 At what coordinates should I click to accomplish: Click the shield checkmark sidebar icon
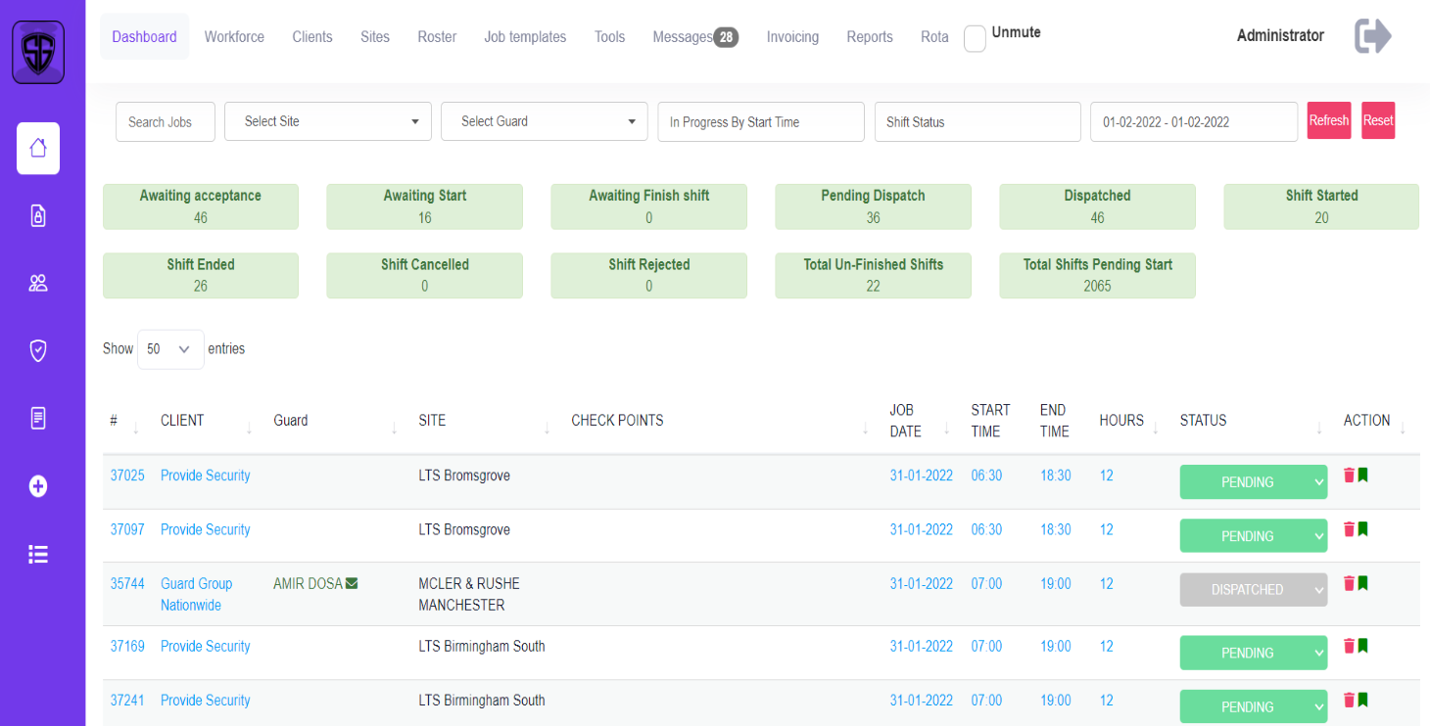(38, 350)
